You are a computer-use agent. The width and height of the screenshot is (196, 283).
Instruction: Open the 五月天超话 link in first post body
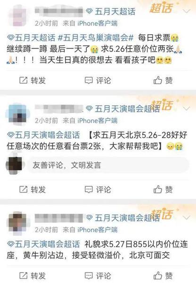(31, 38)
